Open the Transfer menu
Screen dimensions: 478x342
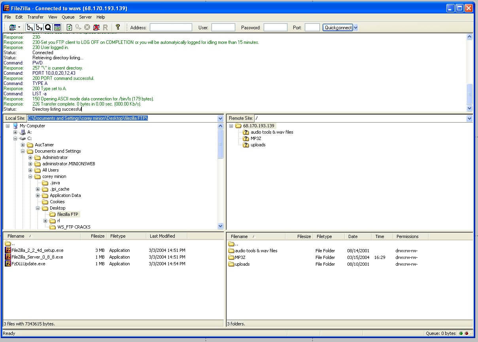36,17
